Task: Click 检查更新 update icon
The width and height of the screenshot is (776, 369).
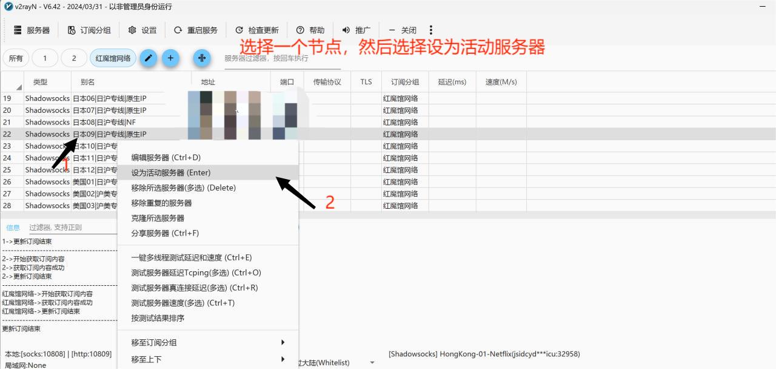Action: pos(239,30)
